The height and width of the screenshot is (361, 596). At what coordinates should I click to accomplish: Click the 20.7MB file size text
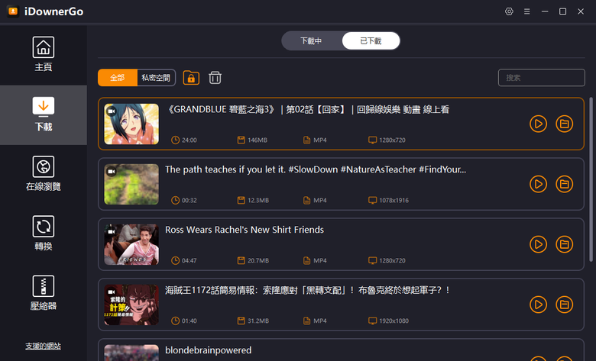click(x=258, y=261)
